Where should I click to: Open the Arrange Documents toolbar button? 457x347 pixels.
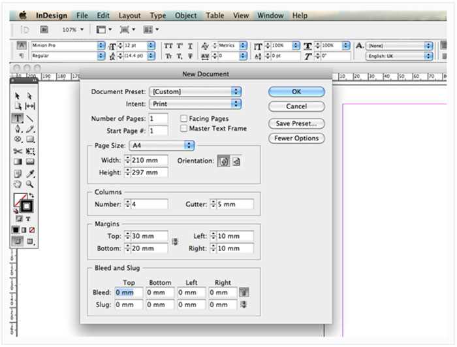click(x=151, y=29)
